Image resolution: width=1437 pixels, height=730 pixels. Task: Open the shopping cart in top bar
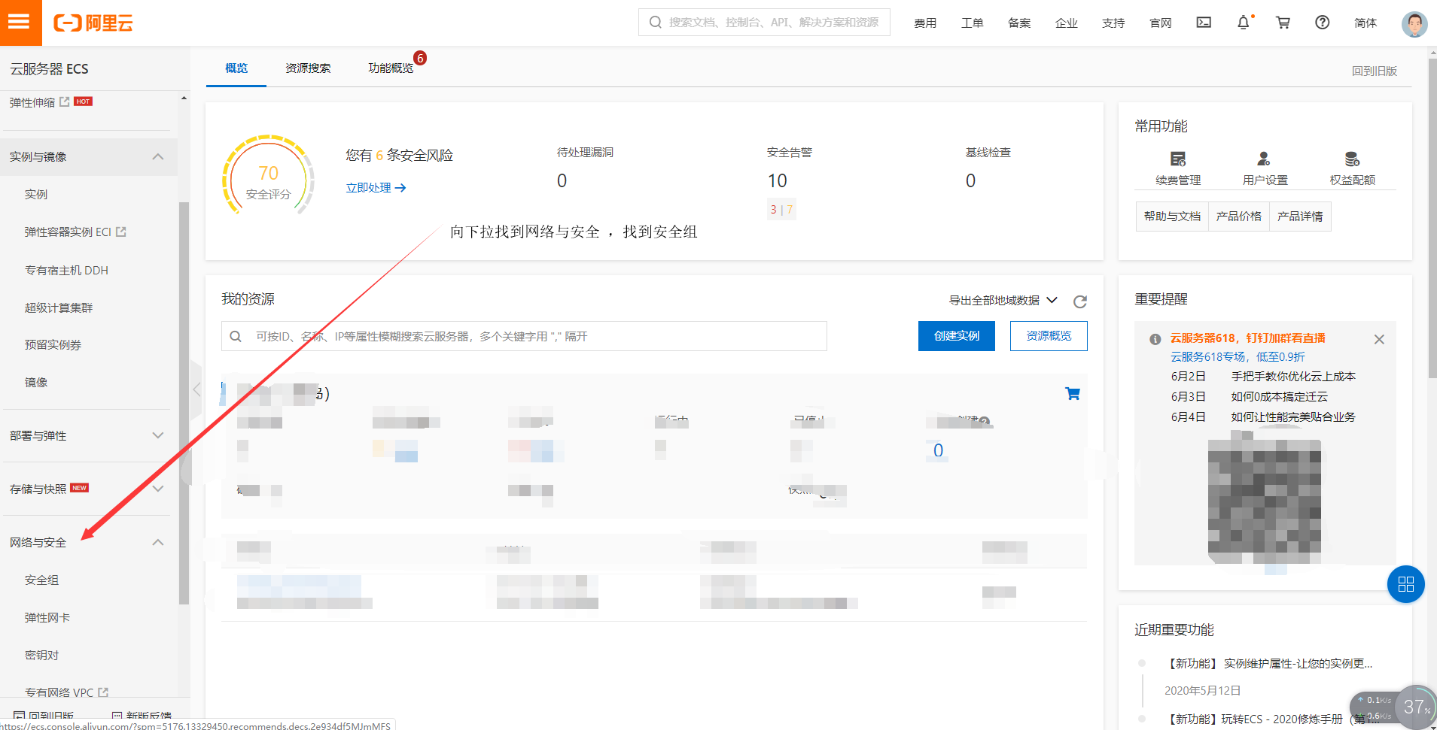[1283, 23]
